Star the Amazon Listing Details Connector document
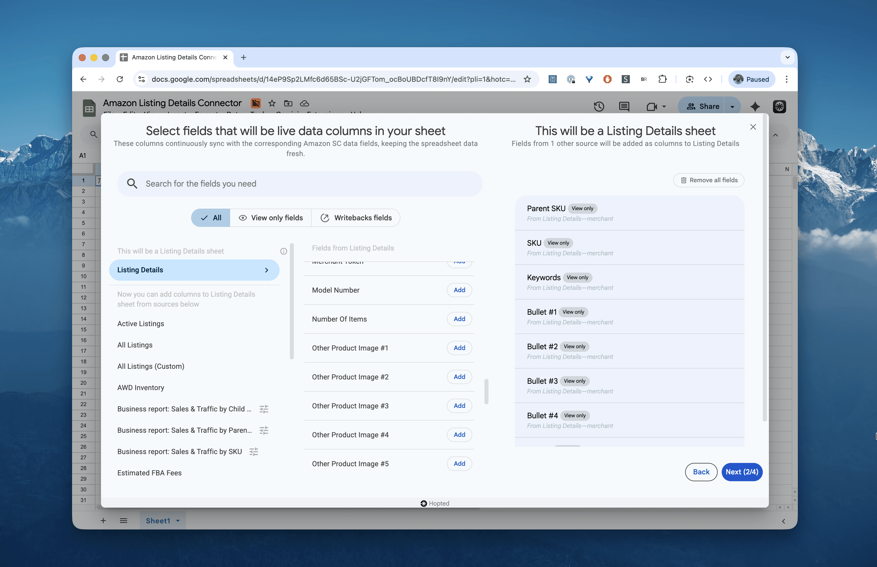This screenshot has width=877, height=567. click(x=272, y=104)
